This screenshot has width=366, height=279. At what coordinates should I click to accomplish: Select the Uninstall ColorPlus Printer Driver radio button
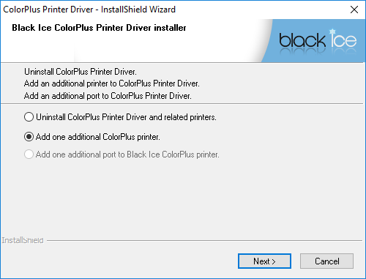click(29, 117)
